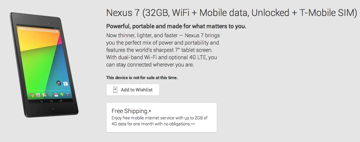Viewport: 360px width, 142px height.
Task: Tap the Gmail icon on tablet dock
Action: click(x=56, y=95)
